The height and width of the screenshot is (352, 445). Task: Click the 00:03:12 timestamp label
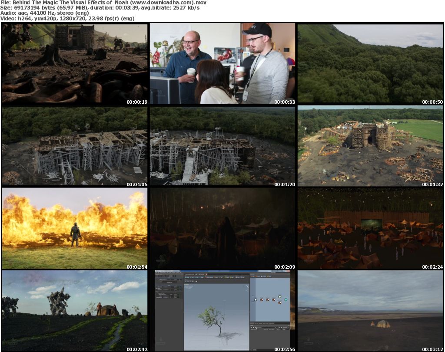coord(432,349)
